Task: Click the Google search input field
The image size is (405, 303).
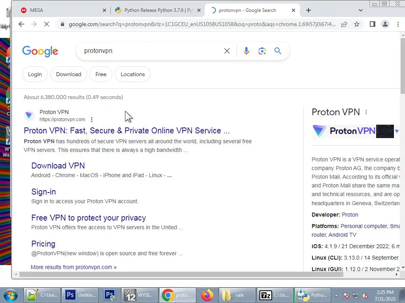Action: pos(152,51)
